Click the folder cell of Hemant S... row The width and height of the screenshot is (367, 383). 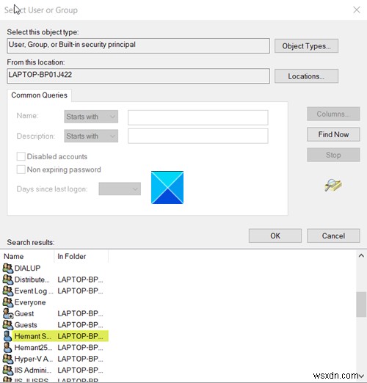[x=80, y=336]
